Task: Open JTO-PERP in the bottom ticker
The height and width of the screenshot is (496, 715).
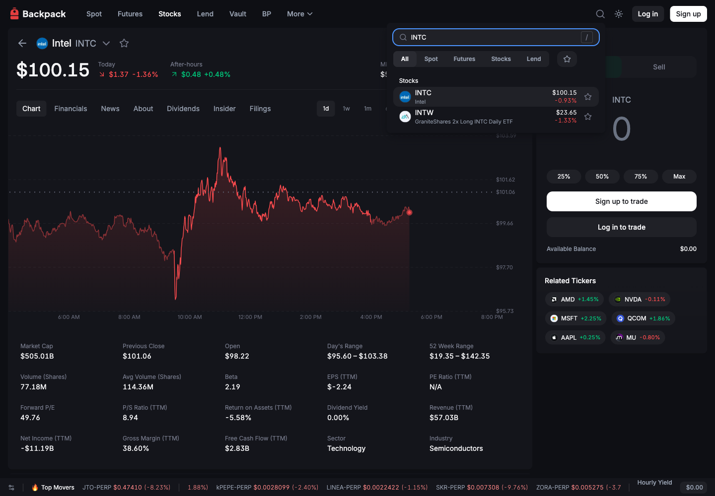Action: pos(127,488)
